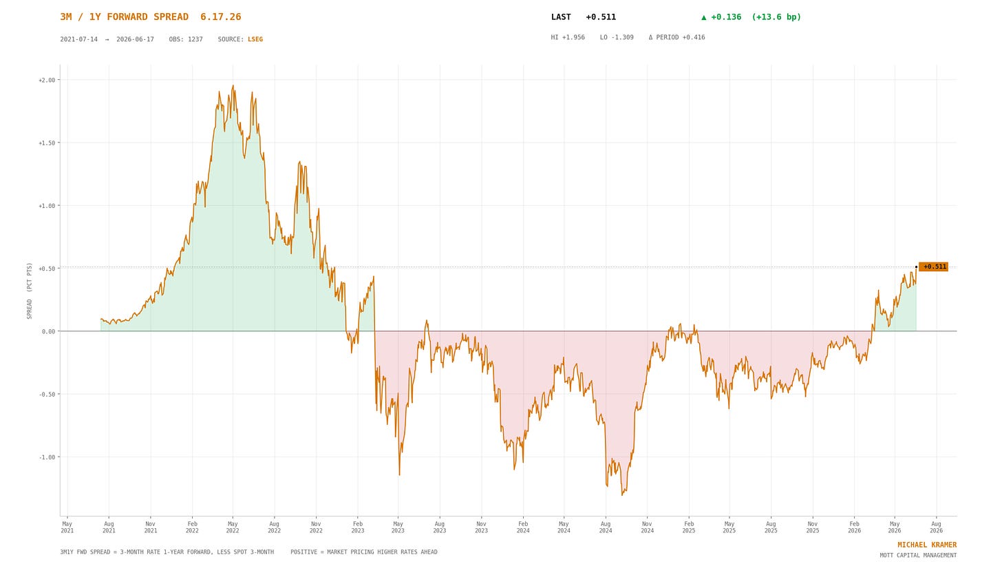Viewport: 1002px width, 564px height.
Task: Click the "HI +1.956" statistic
Action: point(568,37)
